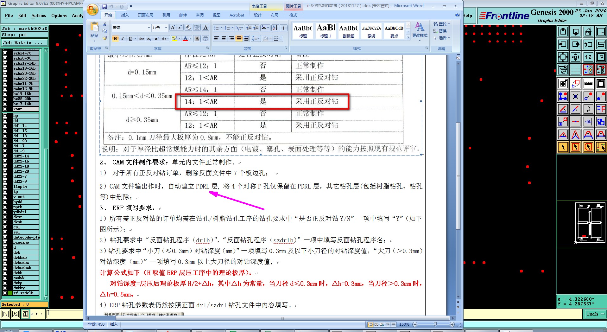Click the Word zoom slider handle
The width and height of the screenshot is (607, 332).
coord(435,324)
